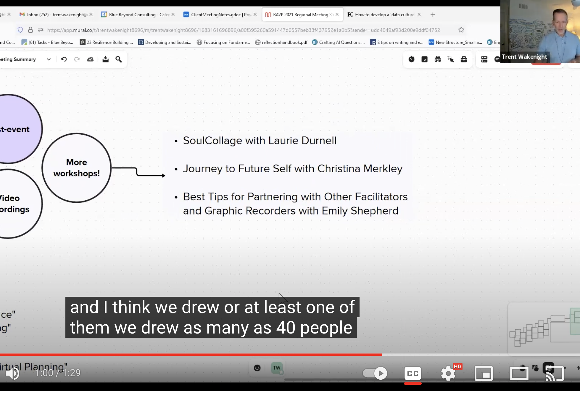
Task: Activate the laser pointer cursor tool
Action: pyautogui.click(x=451, y=59)
